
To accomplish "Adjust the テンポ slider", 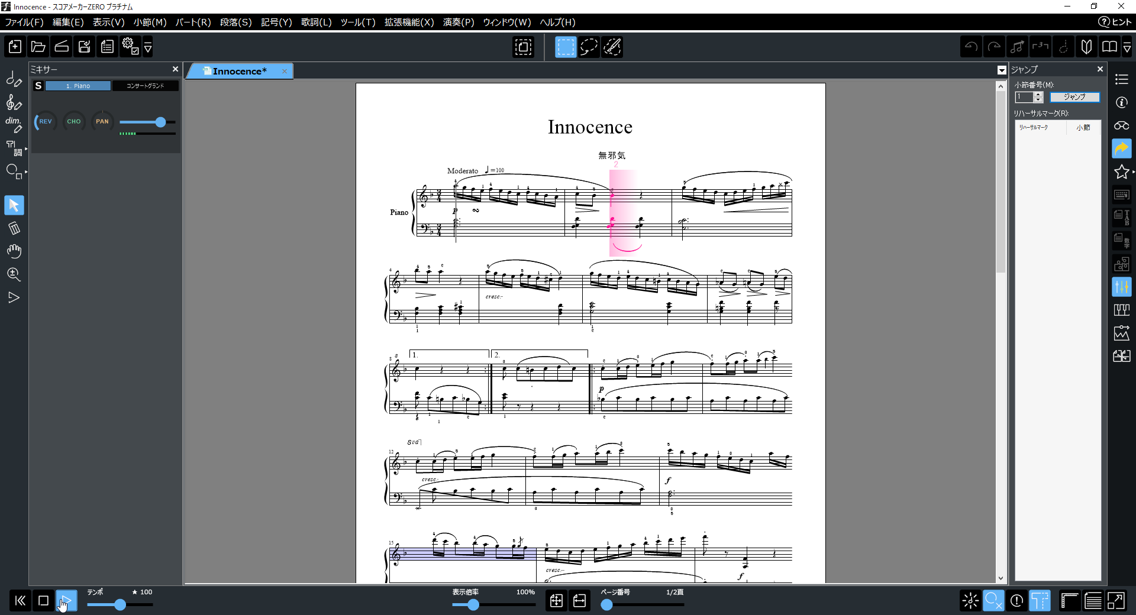I will [x=120, y=604].
